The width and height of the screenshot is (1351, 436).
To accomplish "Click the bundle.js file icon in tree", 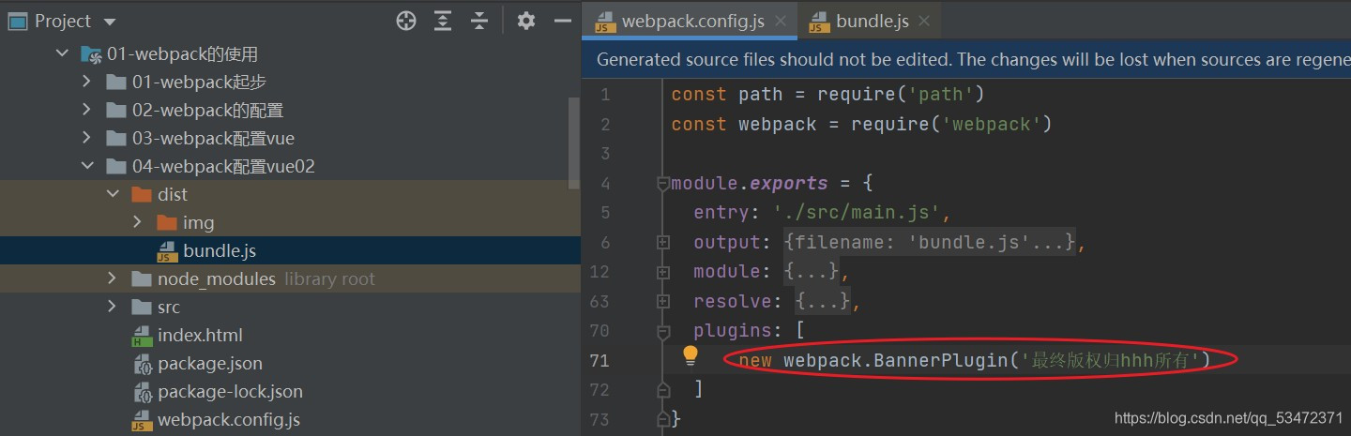I will [167, 250].
